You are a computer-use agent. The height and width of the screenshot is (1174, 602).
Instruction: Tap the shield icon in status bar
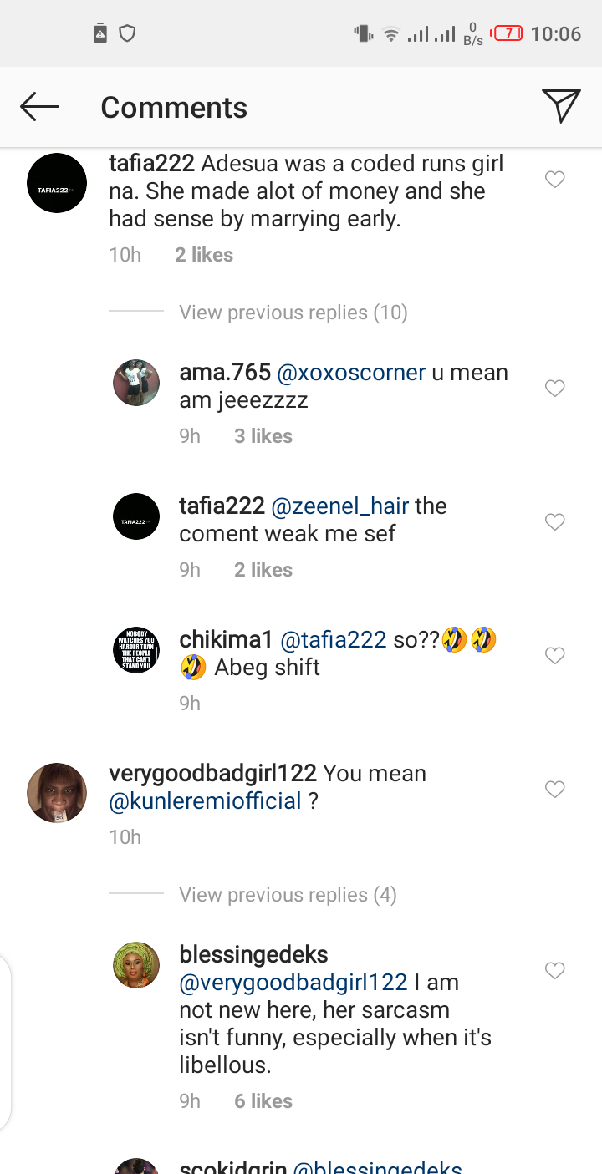pyautogui.click(x=127, y=33)
